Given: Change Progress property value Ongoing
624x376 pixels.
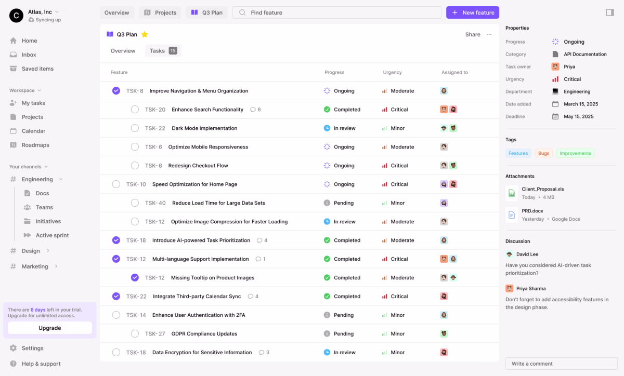Looking at the screenshot, I should [568, 42].
